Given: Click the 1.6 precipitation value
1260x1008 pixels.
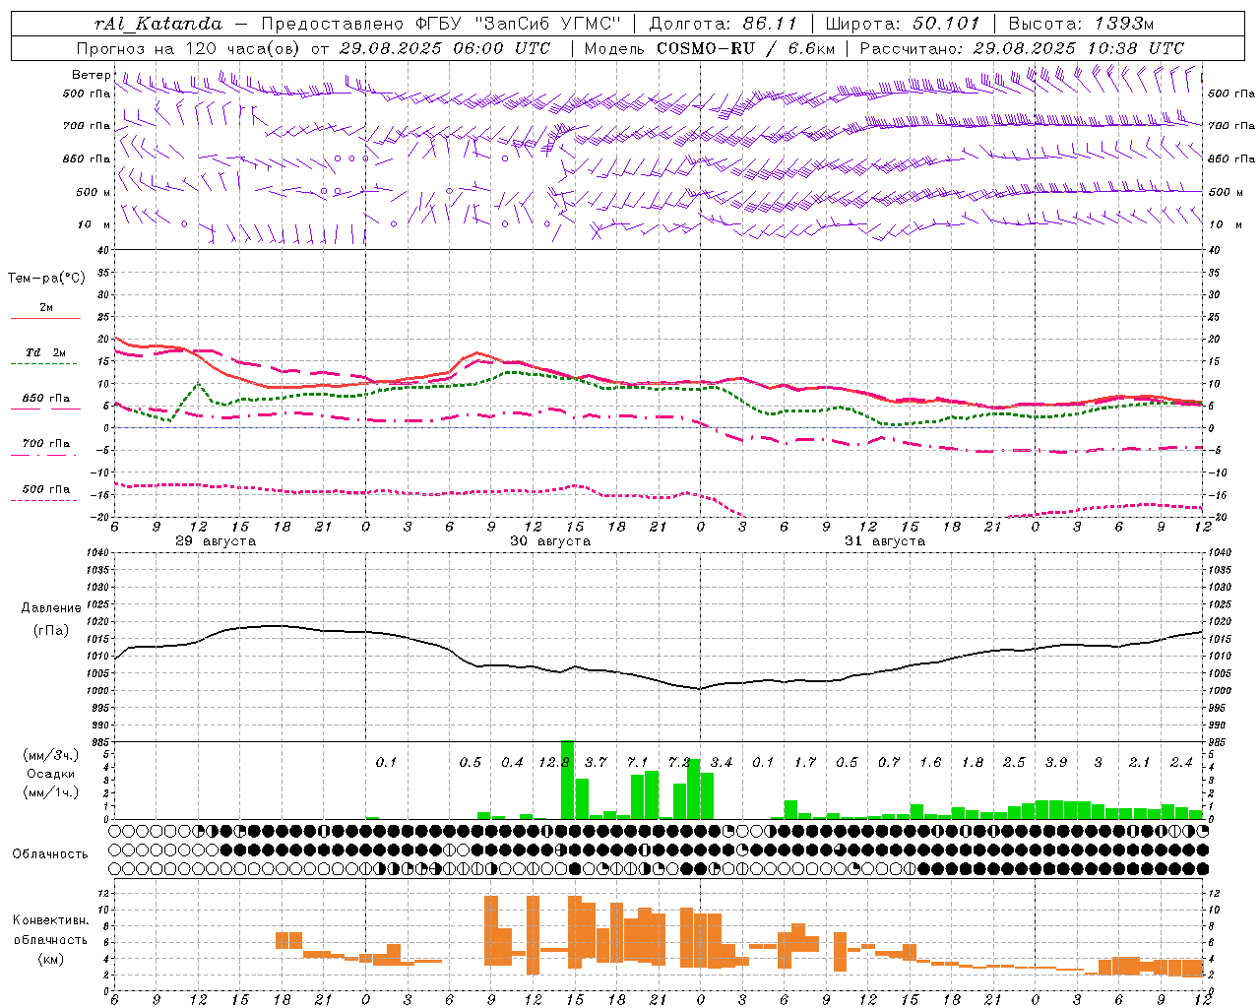Looking at the screenshot, I should click(930, 763).
